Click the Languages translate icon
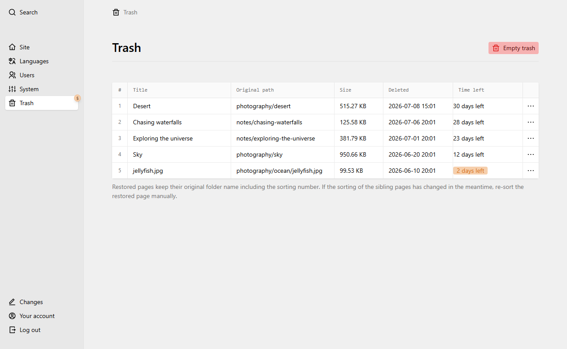 (x=12, y=61)
